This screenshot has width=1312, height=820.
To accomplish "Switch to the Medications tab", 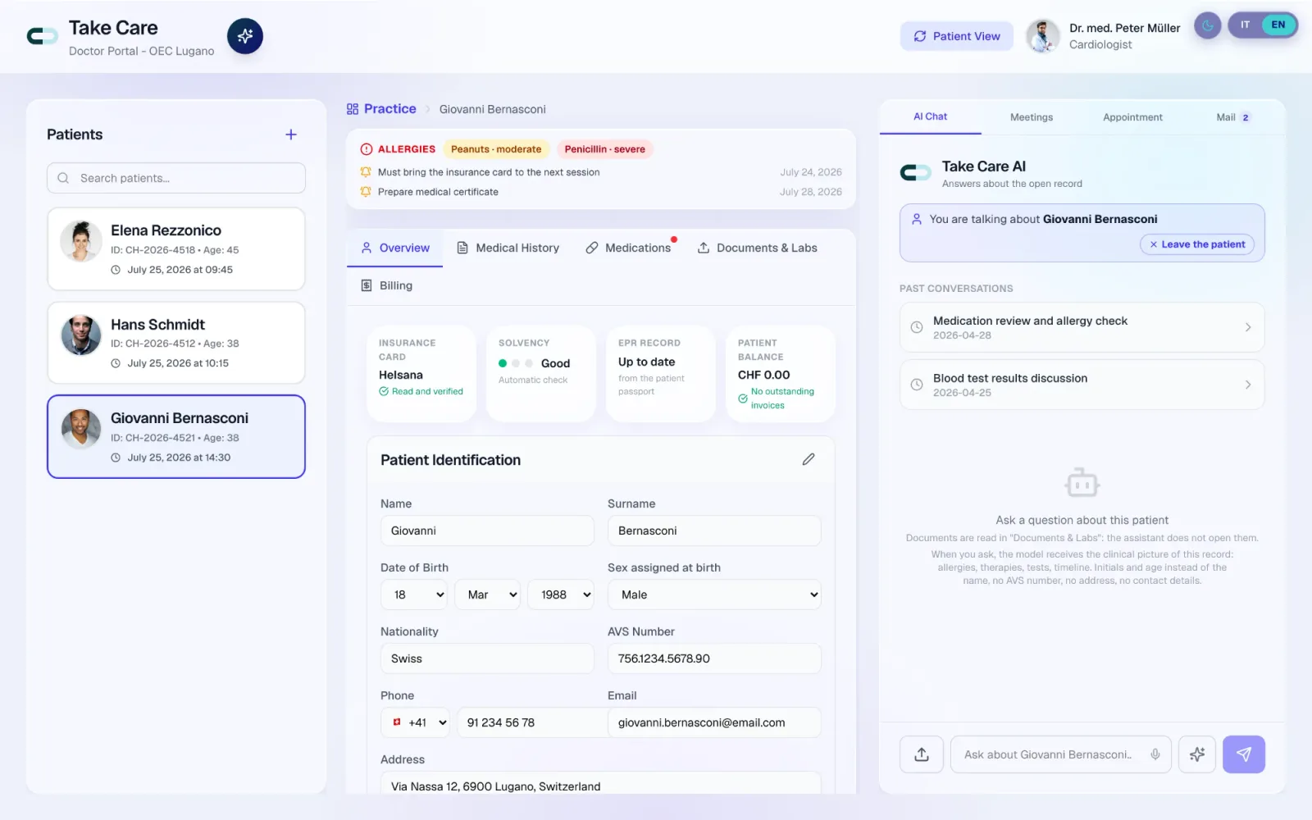I will pos(629,248).
